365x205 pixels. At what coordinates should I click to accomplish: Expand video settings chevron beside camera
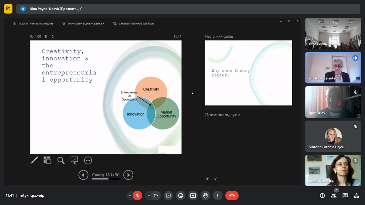pyautogui.click(x=149, y=196)
